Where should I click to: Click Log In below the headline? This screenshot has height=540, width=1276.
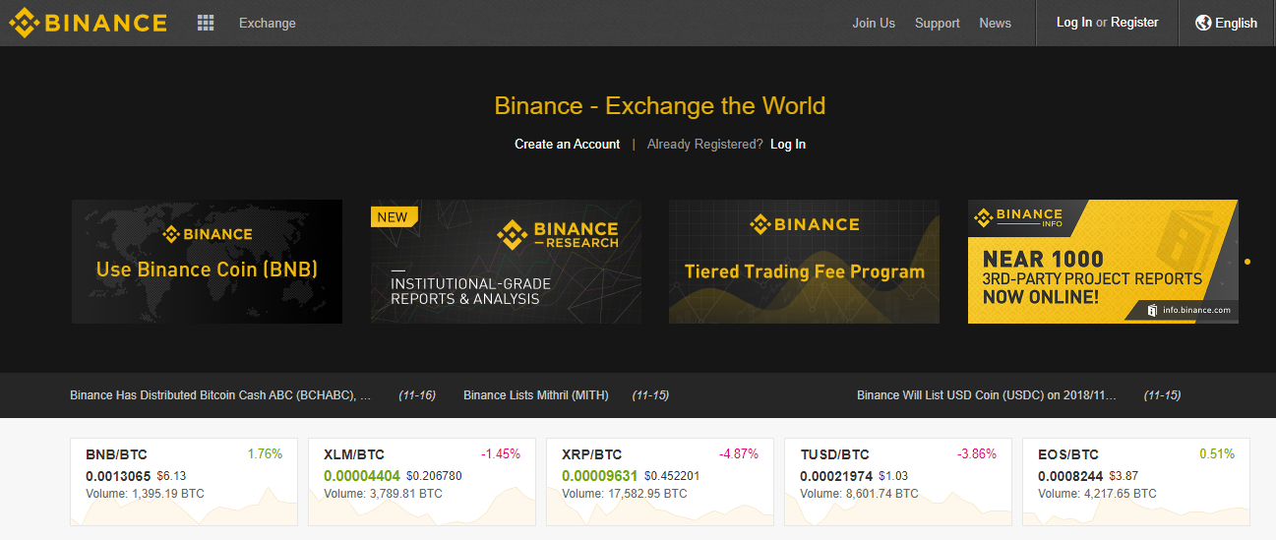788,145
